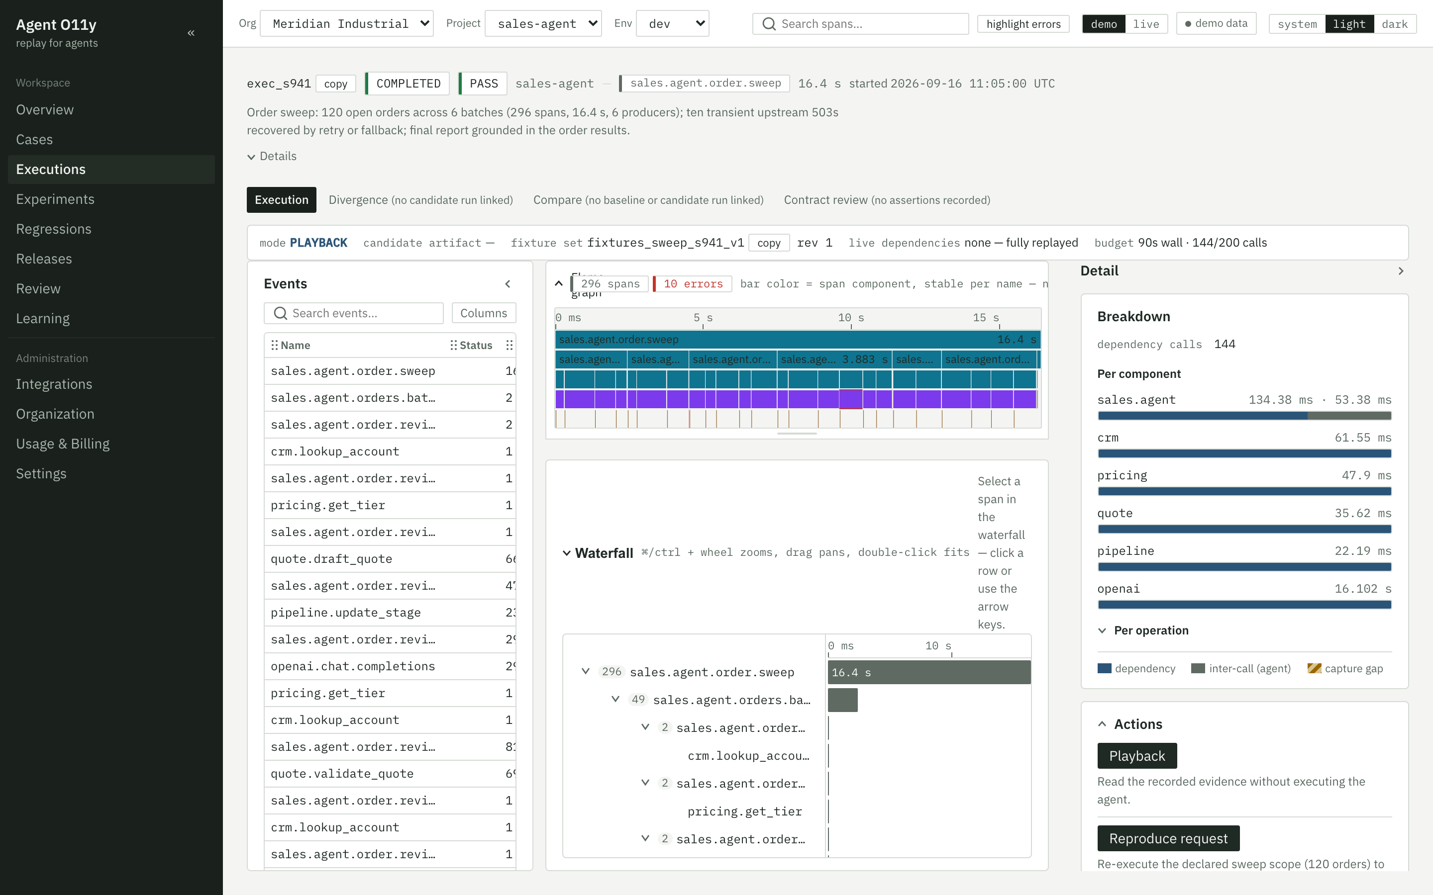Open Learning in the sidebar
The width and height of the screenshot is (1433, 895).
[111, 318]
